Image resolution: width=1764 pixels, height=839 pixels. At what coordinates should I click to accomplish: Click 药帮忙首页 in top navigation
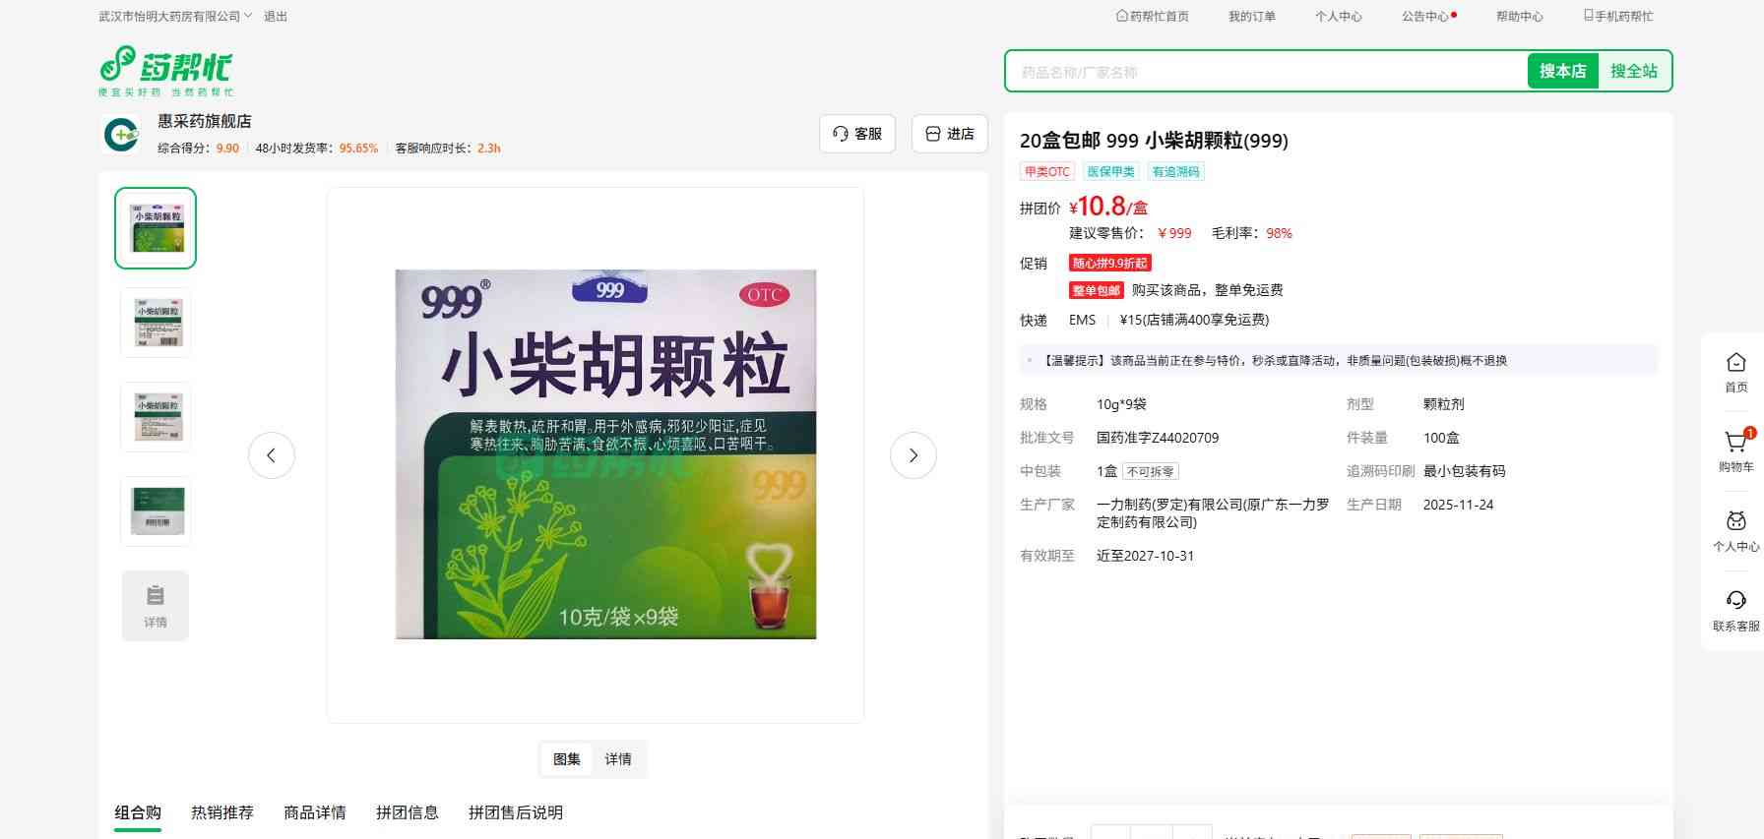pyautogui.click(x=1152, y=16)
